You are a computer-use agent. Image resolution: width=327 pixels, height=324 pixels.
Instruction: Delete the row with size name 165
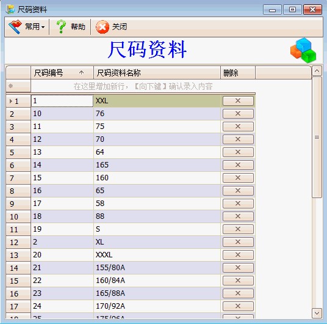(x=238, y=165)
